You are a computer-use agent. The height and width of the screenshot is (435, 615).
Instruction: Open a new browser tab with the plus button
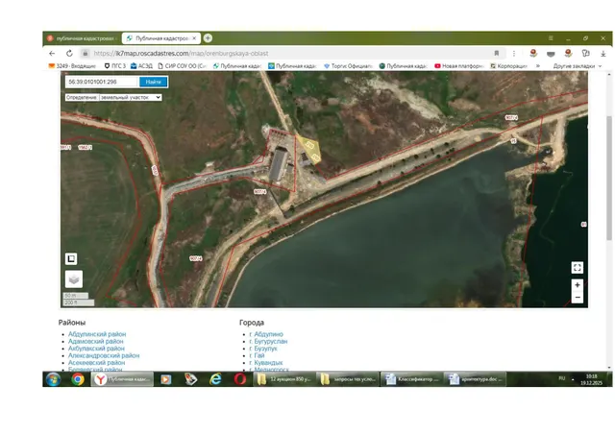[208, 38]
